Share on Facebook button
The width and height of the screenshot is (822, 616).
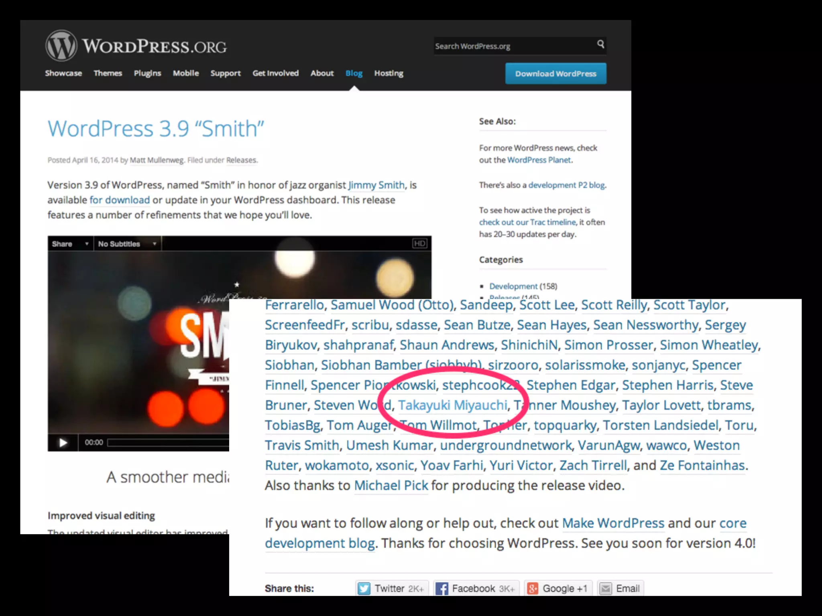476,588
